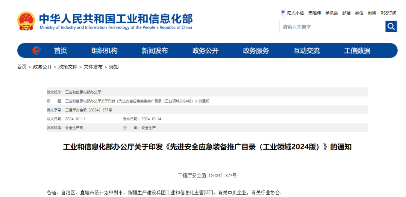Click the 微信 link in top bar
Screen dimensions: 406x197
(x=359, y=13)
